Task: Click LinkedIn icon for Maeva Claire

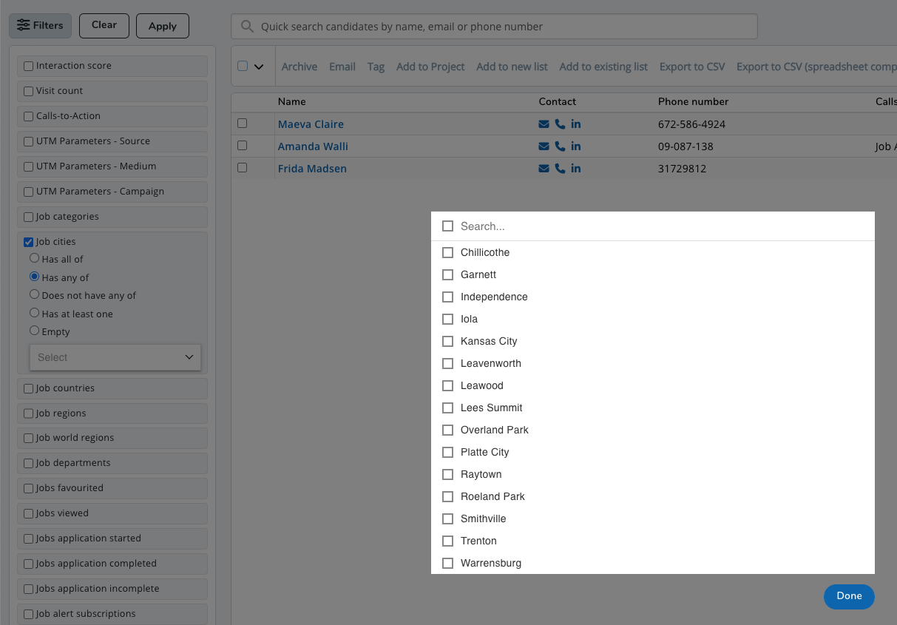Action: [576, 124]
